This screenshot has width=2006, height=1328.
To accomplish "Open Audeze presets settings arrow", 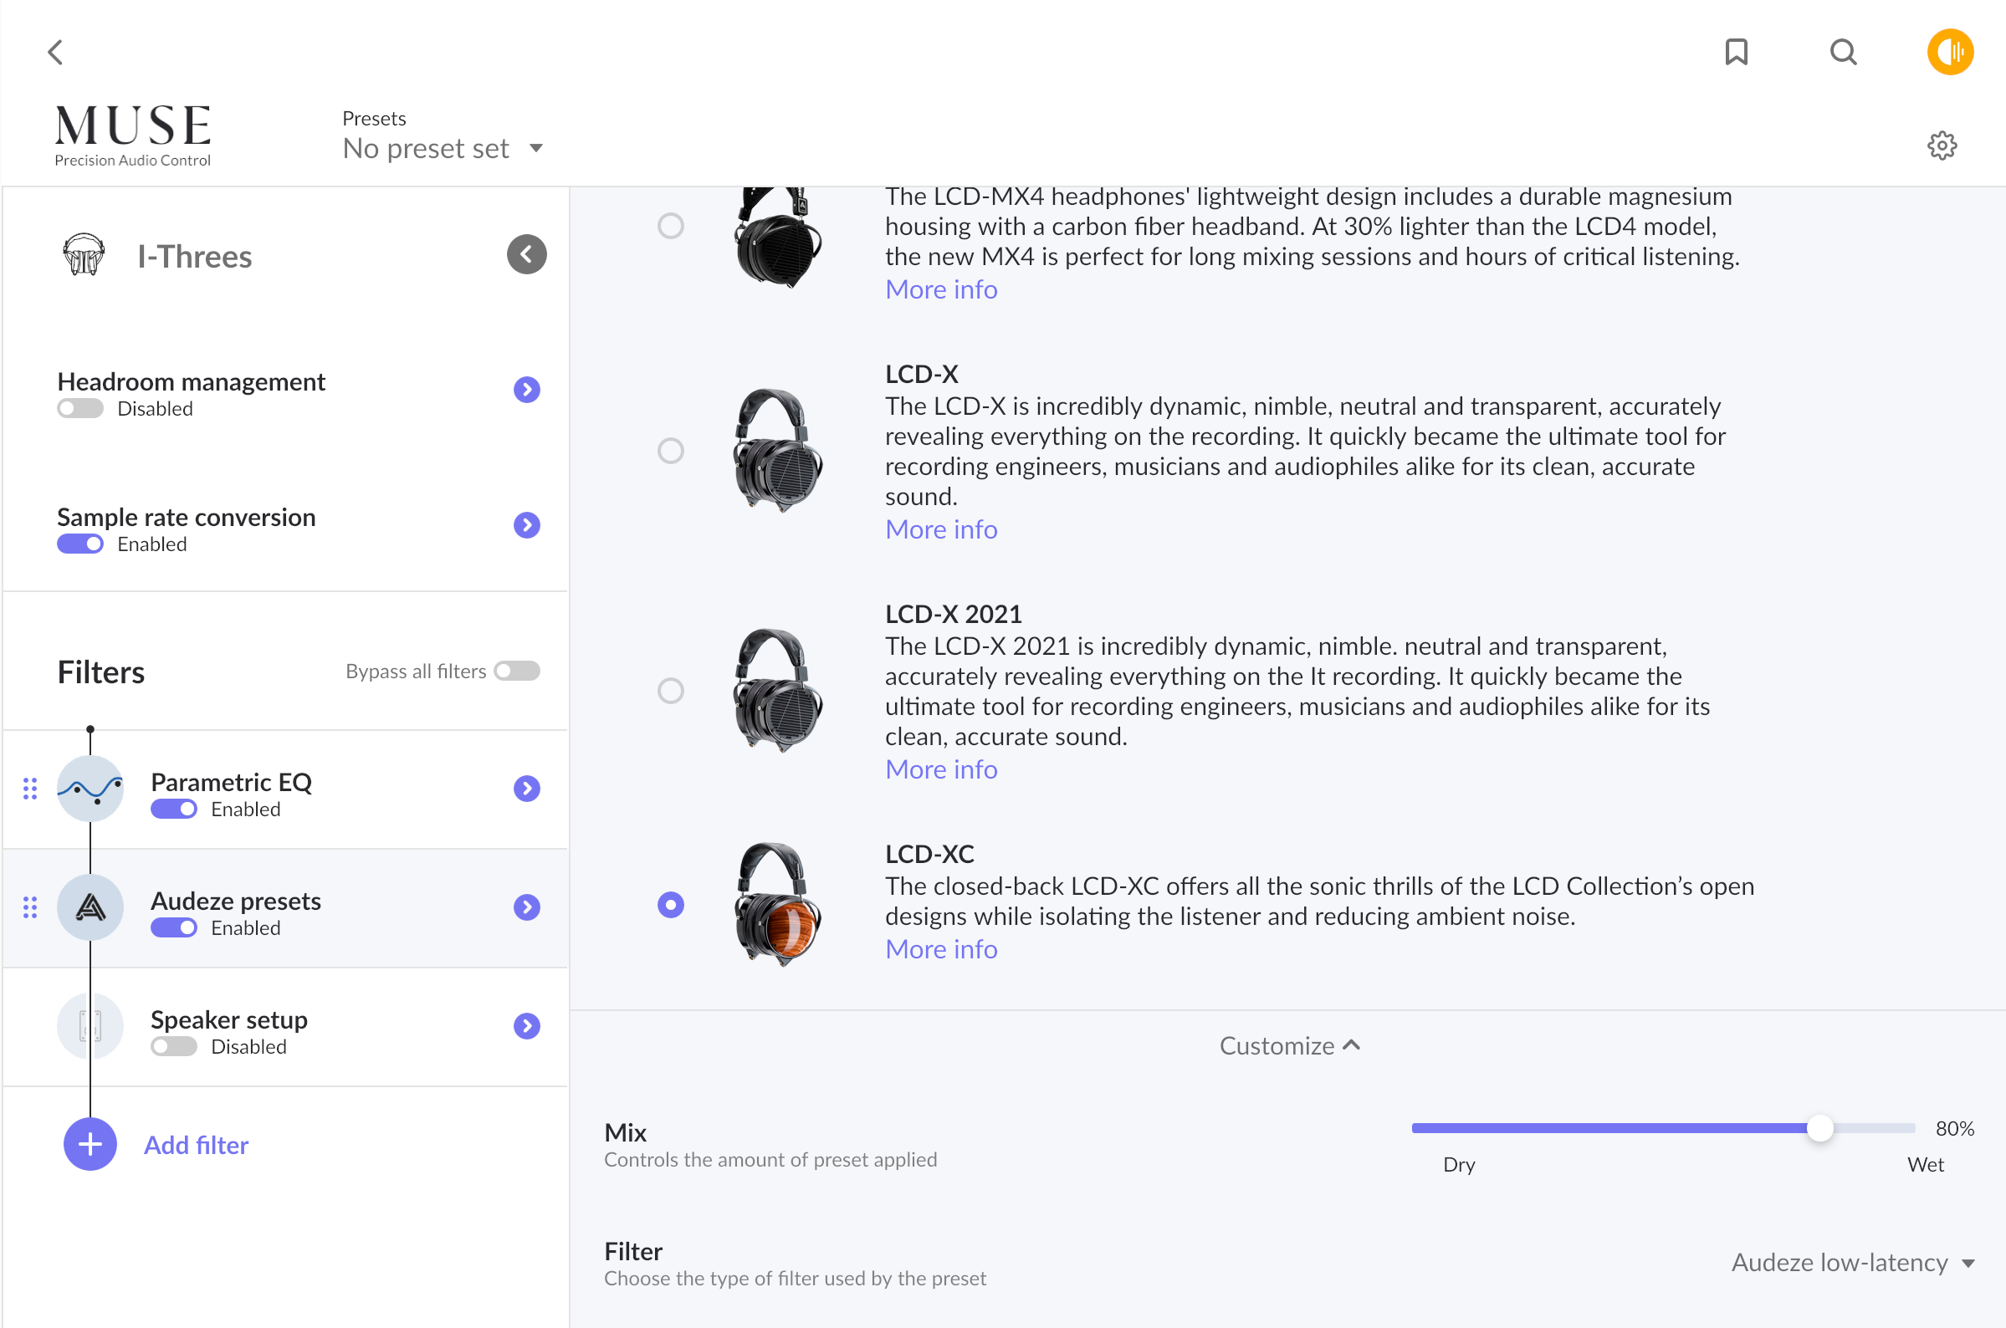I will coord(526,907).
